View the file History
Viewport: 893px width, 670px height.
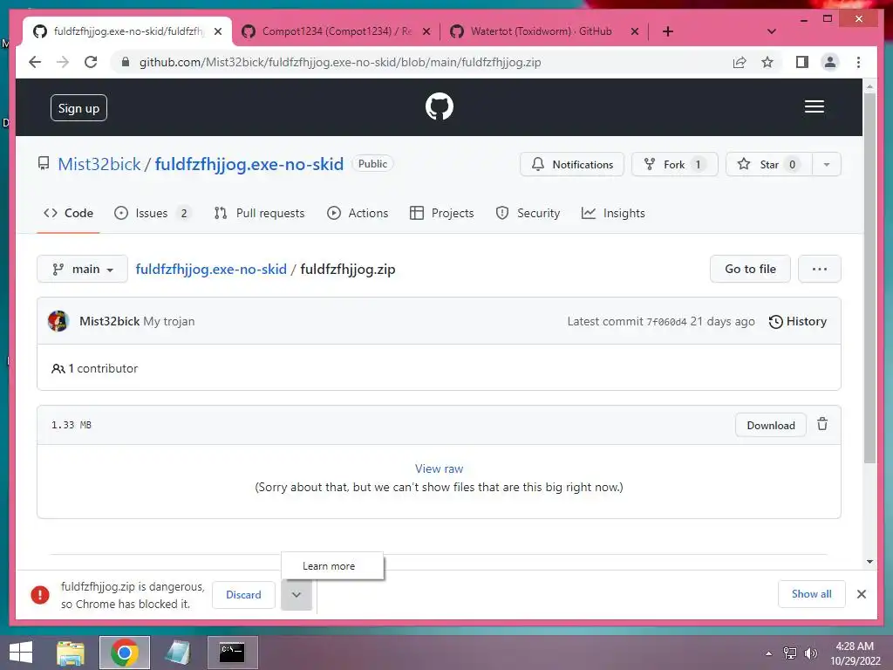[797, 322]
